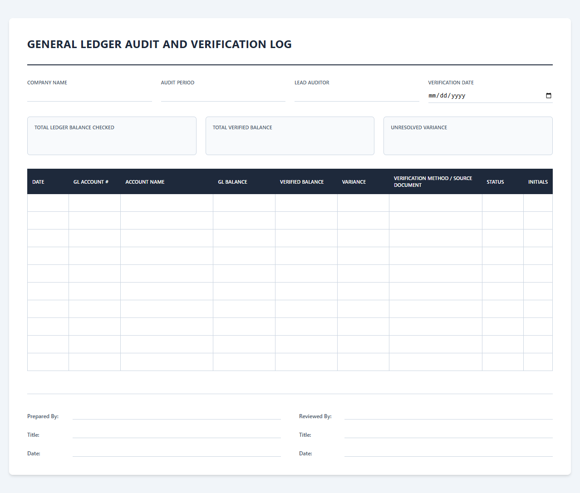The height and width of the screenshot is (493, 580).
Task: Click the Account Name column header
Action: (167, 181)
